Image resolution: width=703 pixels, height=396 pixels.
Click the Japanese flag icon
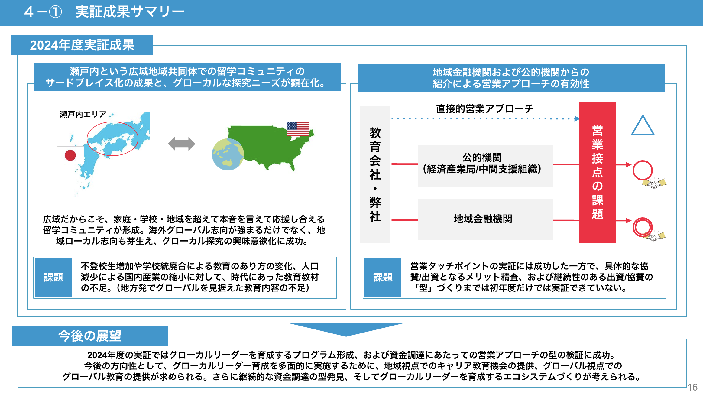[x=70, y=155]
